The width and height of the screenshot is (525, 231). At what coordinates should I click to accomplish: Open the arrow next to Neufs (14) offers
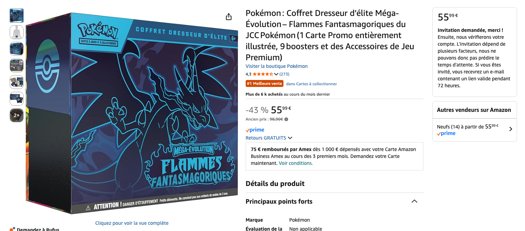[x=510, y=129]
